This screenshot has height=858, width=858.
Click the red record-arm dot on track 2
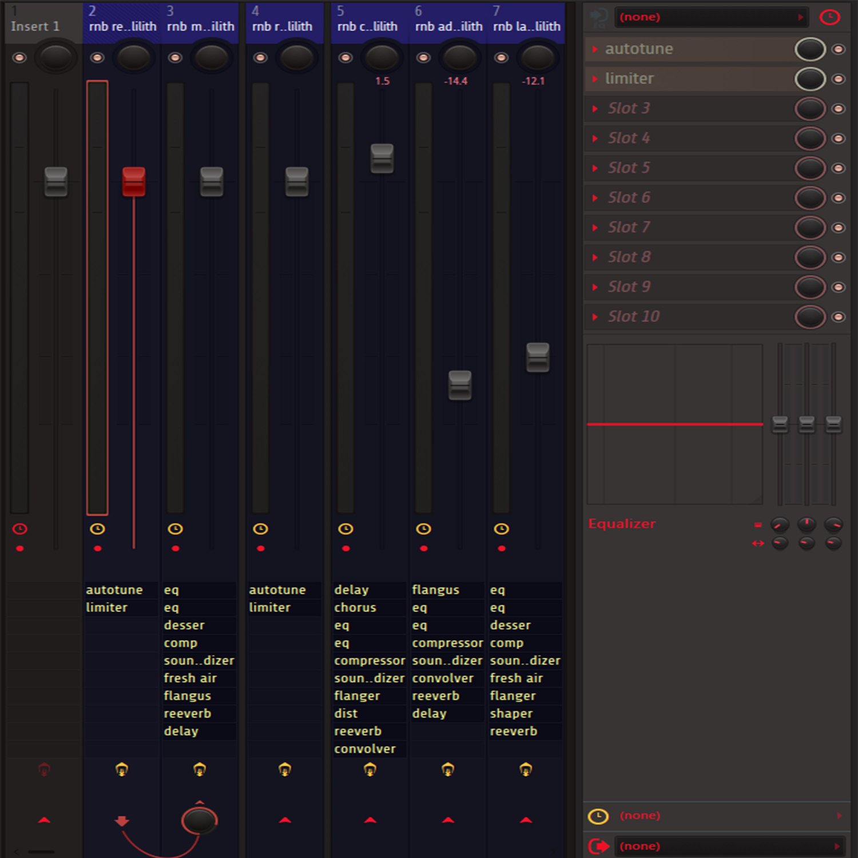click(98, 549)
